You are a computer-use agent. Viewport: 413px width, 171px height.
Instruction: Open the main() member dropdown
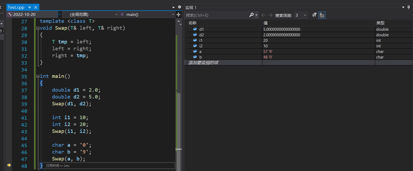[x=173, y=15]
